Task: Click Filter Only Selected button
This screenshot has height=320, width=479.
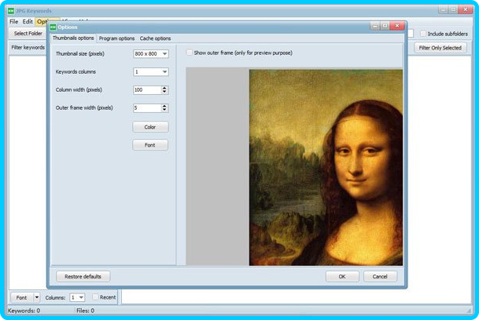Action: click(440, 48)
